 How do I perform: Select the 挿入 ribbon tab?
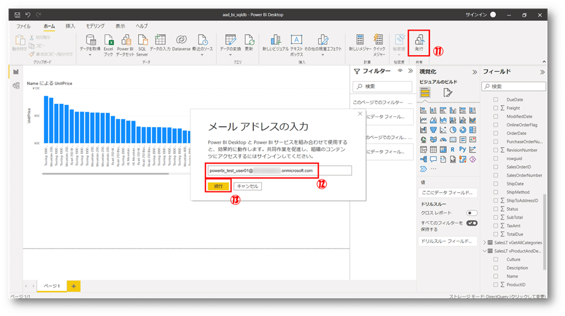pyautogui.click(x=70, y=26)
